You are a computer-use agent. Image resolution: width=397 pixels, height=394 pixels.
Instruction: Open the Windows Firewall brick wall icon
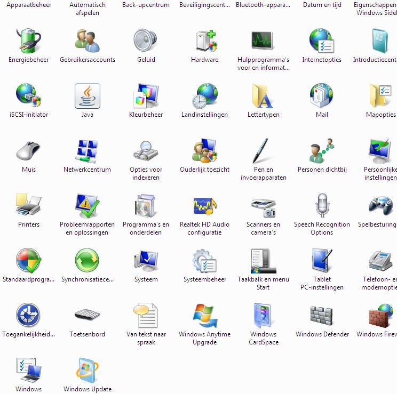click(x=380, y=315)
